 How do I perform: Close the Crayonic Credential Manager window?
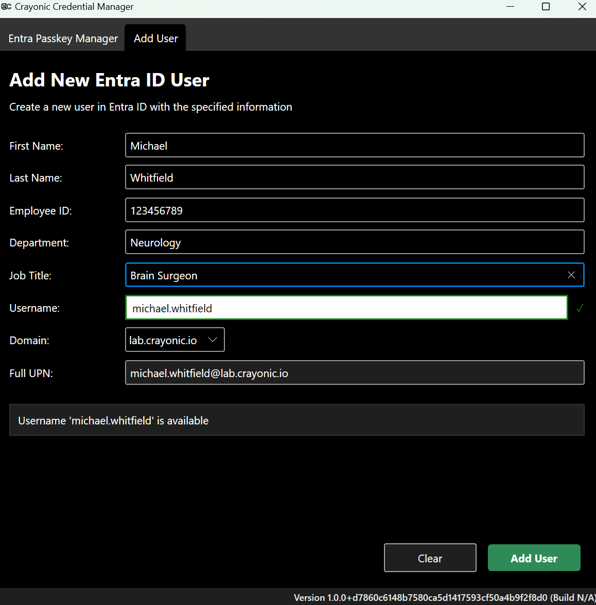(x=582, y=7)
